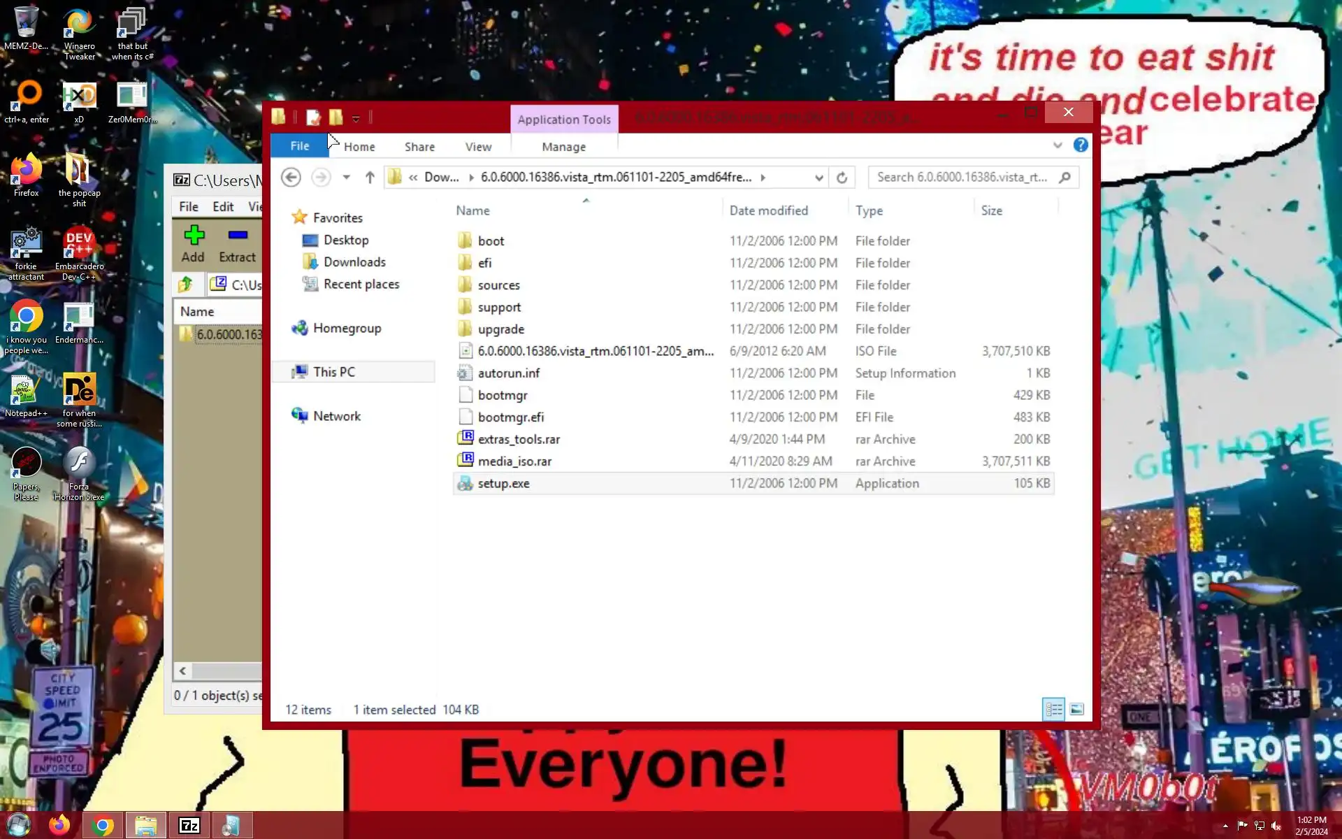Switch to large icons view button
1342x839 pixels.
(x=1076, y=709)
